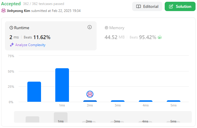Click Analyze Complexity link

point(30,45)
